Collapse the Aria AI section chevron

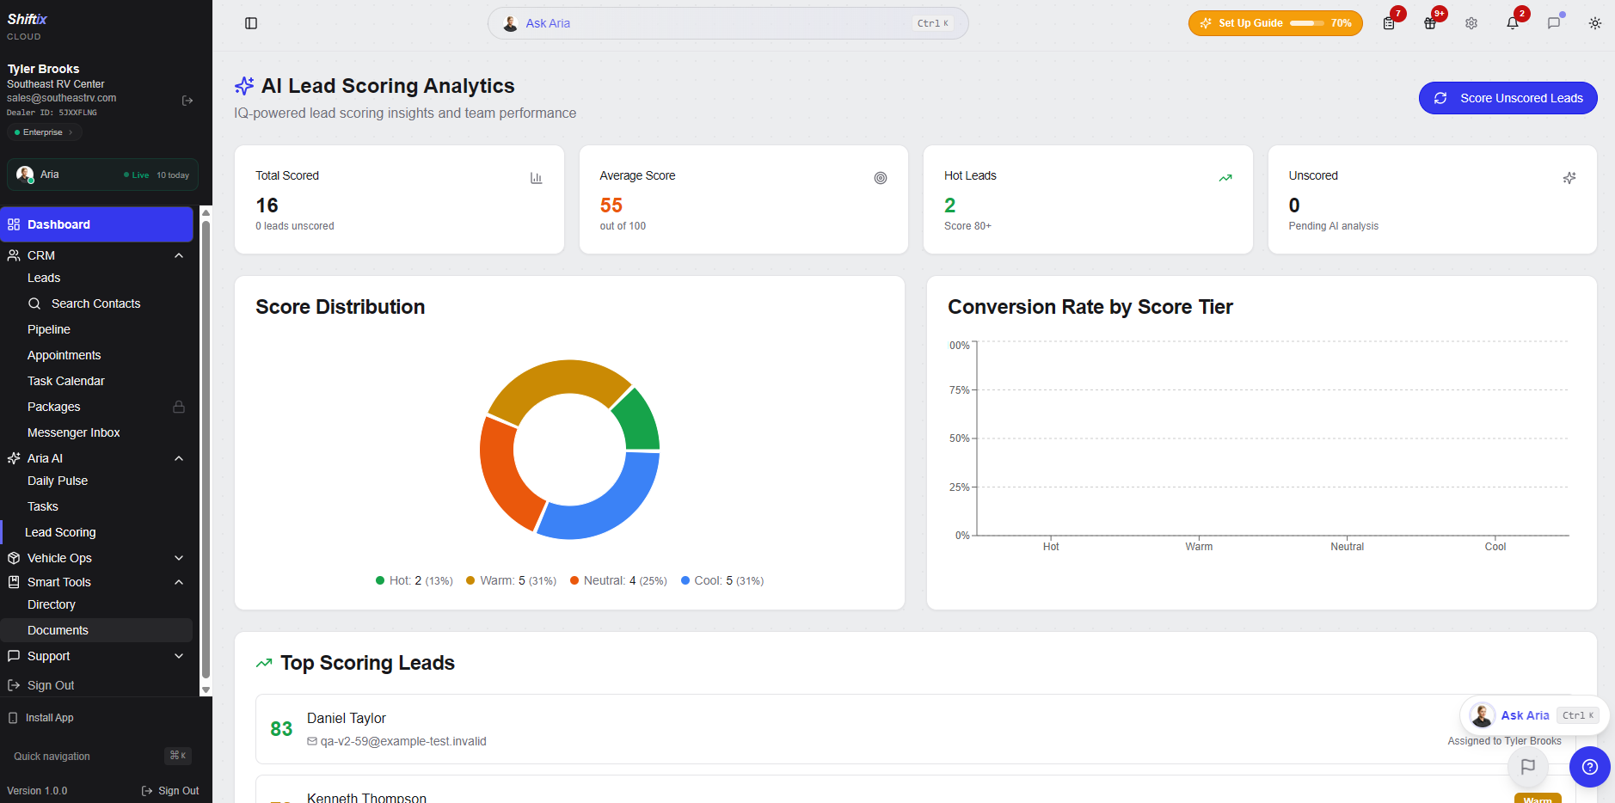179,458
